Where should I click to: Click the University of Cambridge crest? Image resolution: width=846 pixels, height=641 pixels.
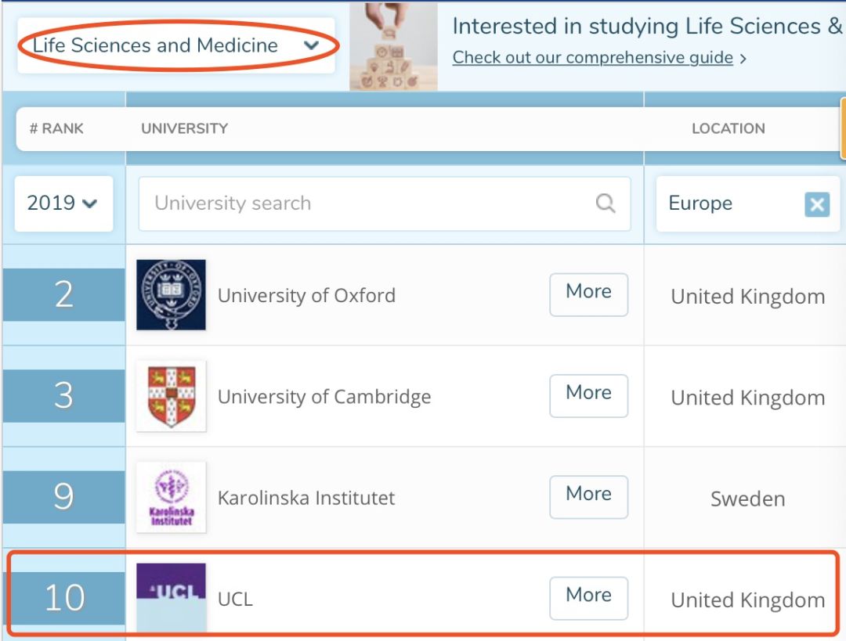click(171, 395)
